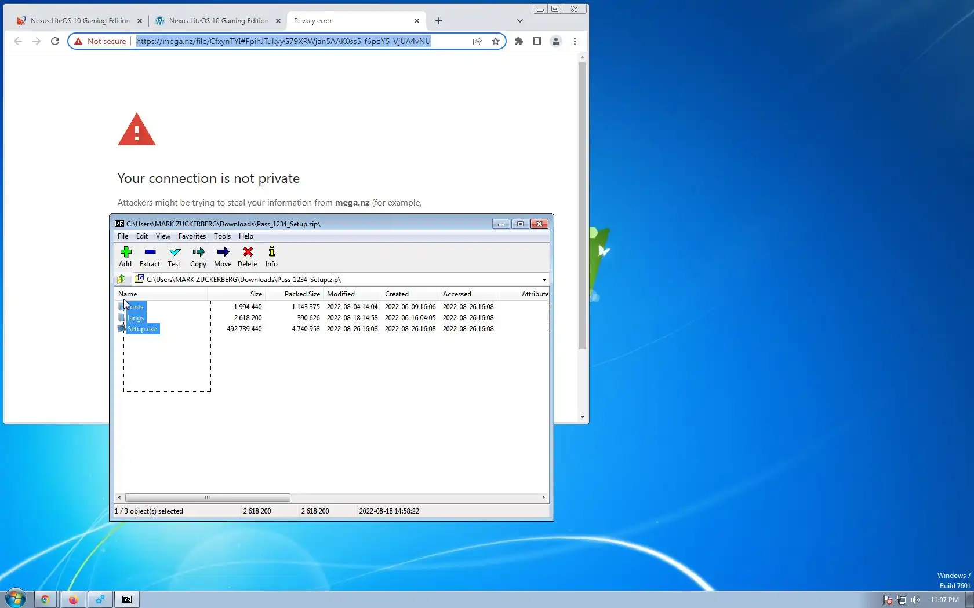Open the Favorites menu in 7-Zip
974x608 pixels.
(192, 236)
